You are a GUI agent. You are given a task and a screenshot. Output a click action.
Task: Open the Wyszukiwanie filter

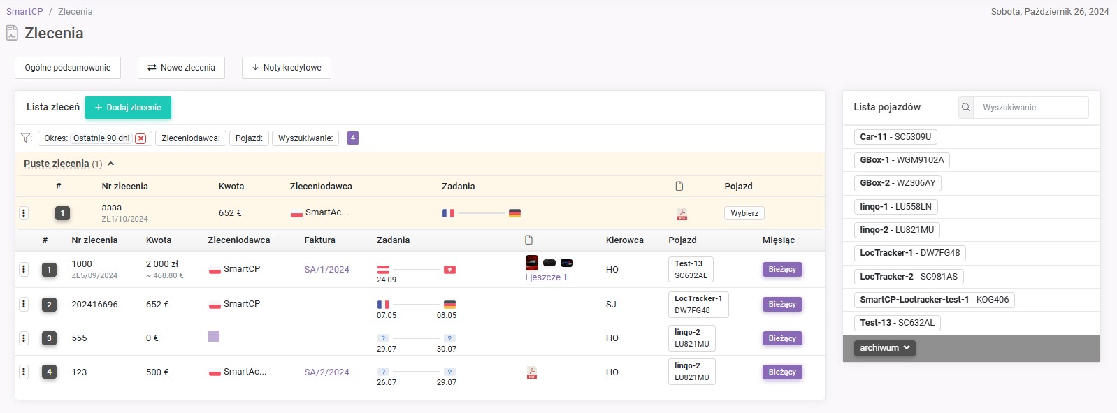[305, 138]
